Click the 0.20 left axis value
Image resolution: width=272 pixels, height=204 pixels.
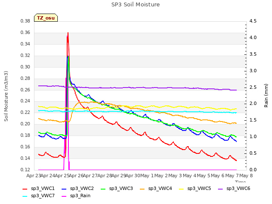25,124
